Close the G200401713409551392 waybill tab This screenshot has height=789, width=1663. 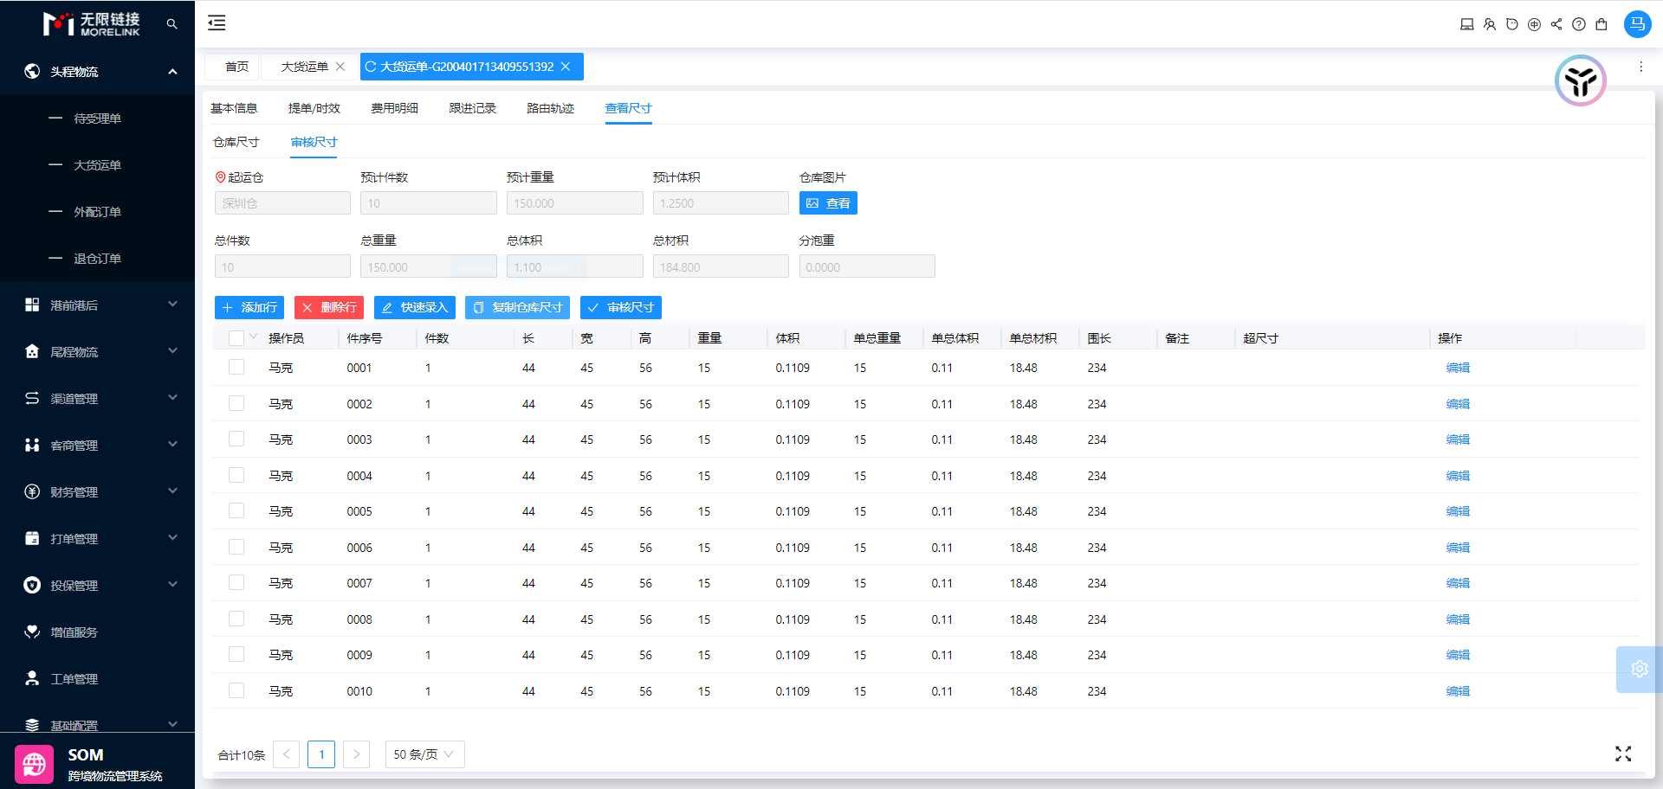click(566, 67)
